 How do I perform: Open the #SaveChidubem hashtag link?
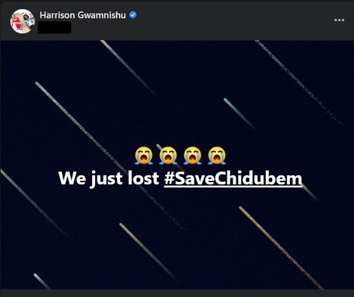click(x=233, y=178)
